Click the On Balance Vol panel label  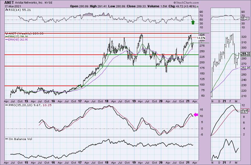(x=19, y=139)
